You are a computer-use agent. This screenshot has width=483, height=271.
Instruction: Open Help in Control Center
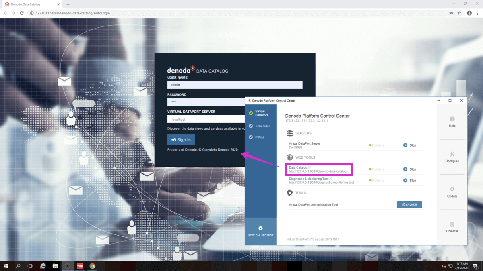[x=452, y=122]
